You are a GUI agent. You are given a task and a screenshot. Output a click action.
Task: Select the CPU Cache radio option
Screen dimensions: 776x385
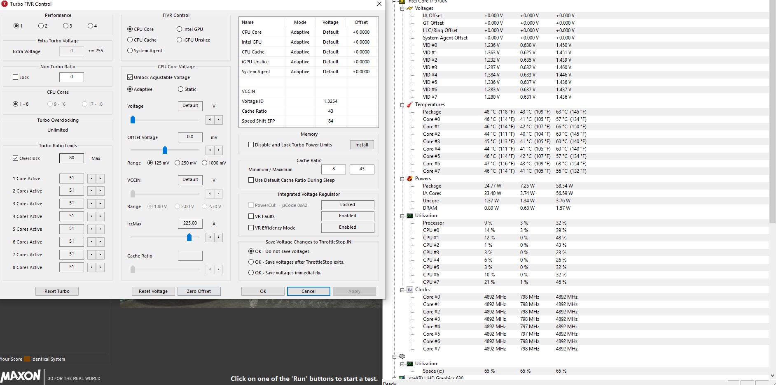pos(130,40)
